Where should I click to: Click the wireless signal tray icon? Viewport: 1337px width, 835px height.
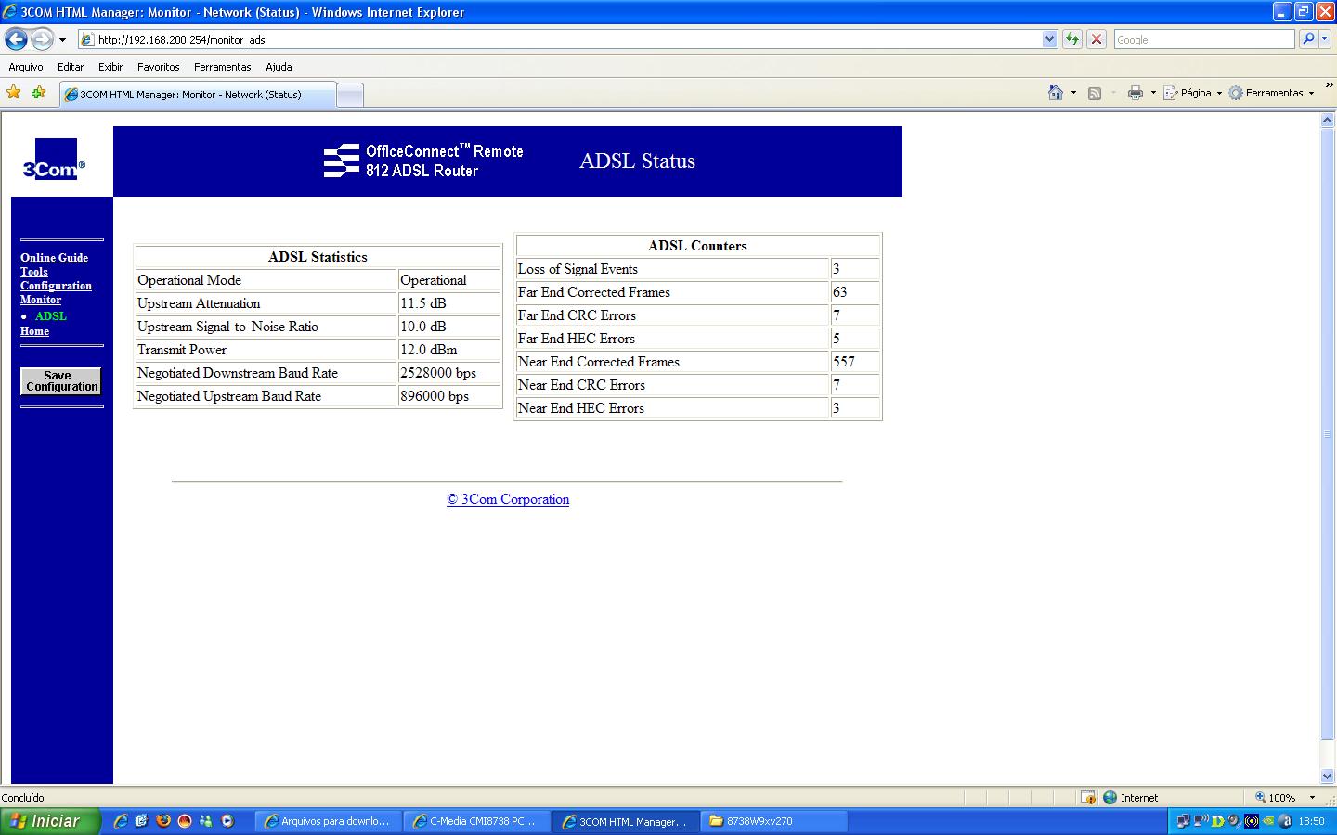point(1251,821)
